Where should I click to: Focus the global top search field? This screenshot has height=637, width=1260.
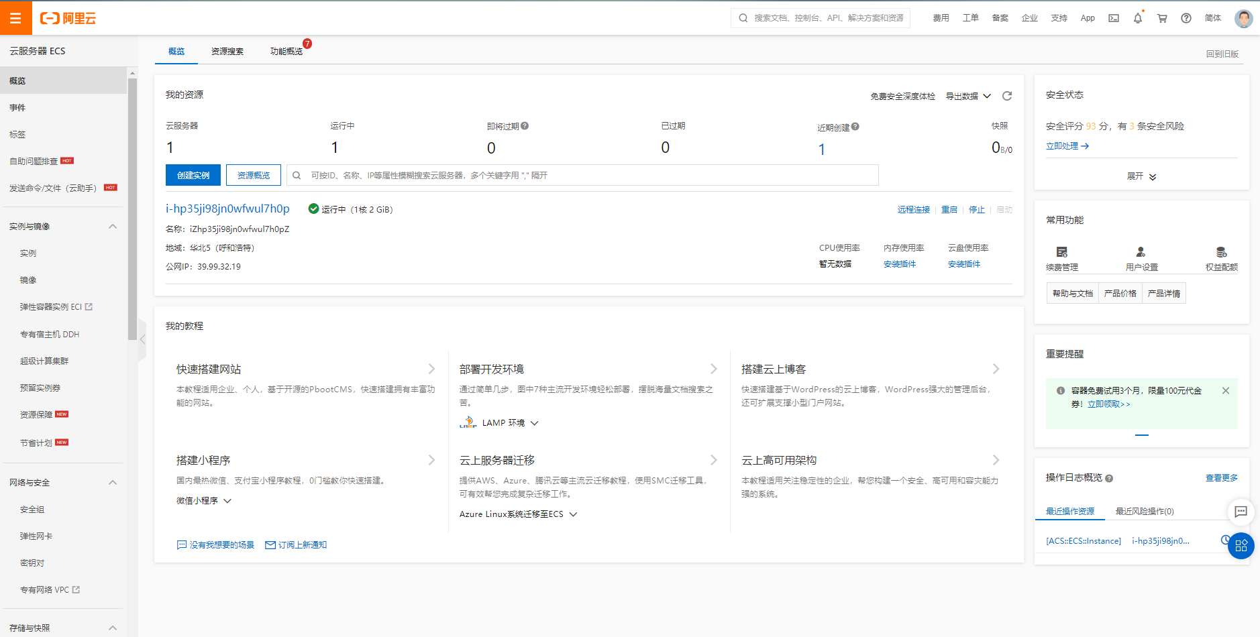pyautogui.click(x=821, y=18)
